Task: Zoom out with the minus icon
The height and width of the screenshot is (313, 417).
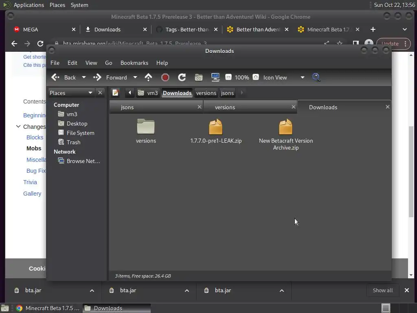Action: [228, 77]
